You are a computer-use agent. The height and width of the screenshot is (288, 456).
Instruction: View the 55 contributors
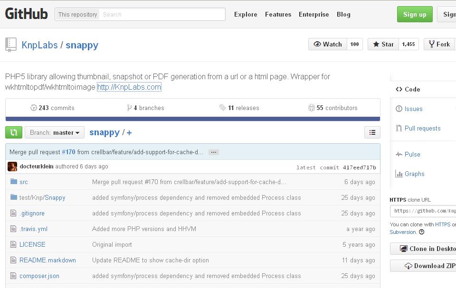point(332,108)
